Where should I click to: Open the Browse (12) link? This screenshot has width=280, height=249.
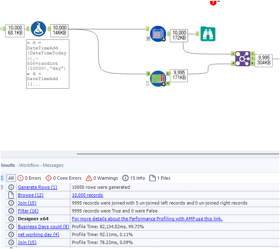click(31, 195)
